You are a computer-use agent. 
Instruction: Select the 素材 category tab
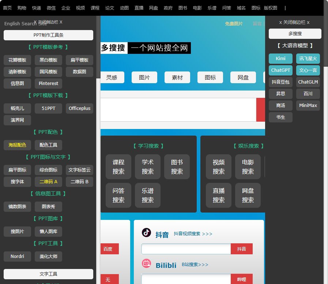[177, 78]
